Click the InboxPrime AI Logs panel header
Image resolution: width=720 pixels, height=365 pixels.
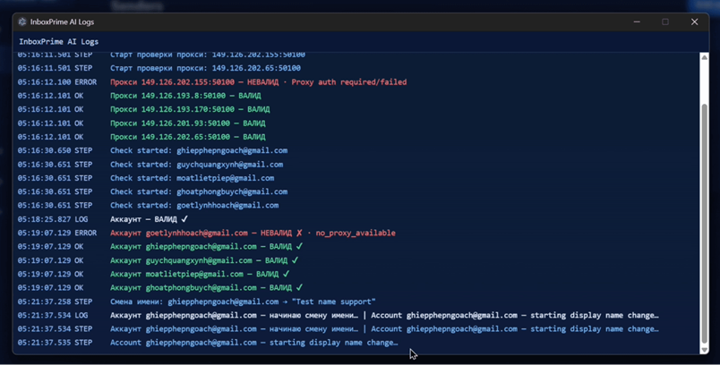coord(59,41)
